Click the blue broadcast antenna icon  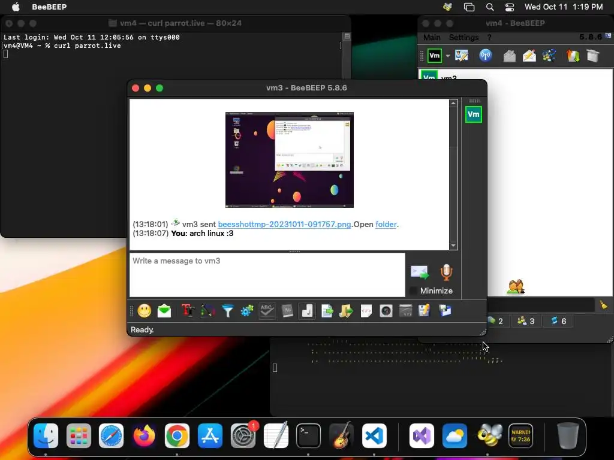486,56
